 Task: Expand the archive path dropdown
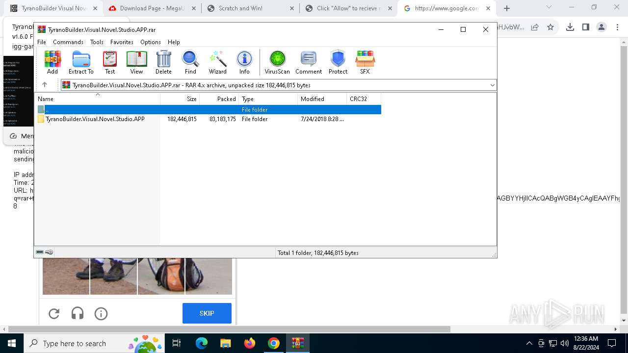(x=492, y=85)
